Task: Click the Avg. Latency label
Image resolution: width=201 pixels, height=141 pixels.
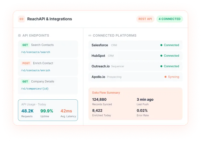Action: (x=68, y=116)
